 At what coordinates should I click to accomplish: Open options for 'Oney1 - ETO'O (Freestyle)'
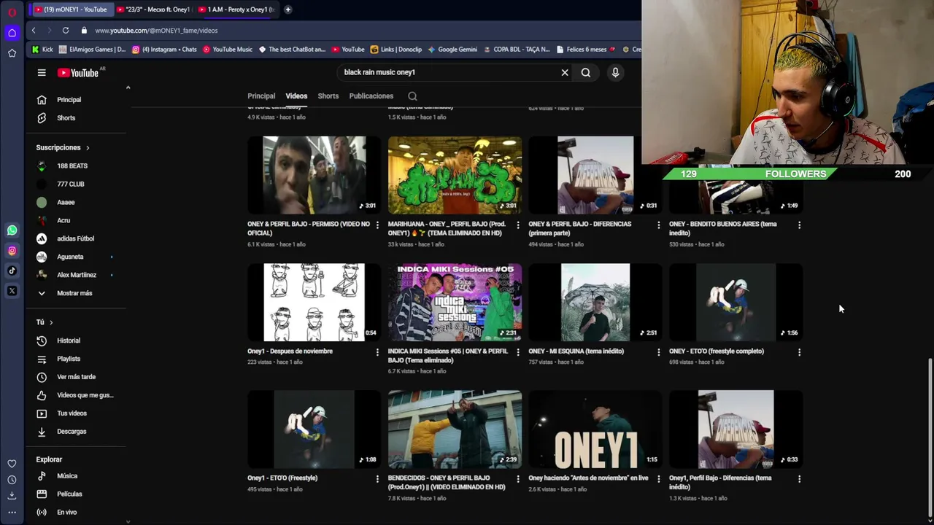point(377,479)
